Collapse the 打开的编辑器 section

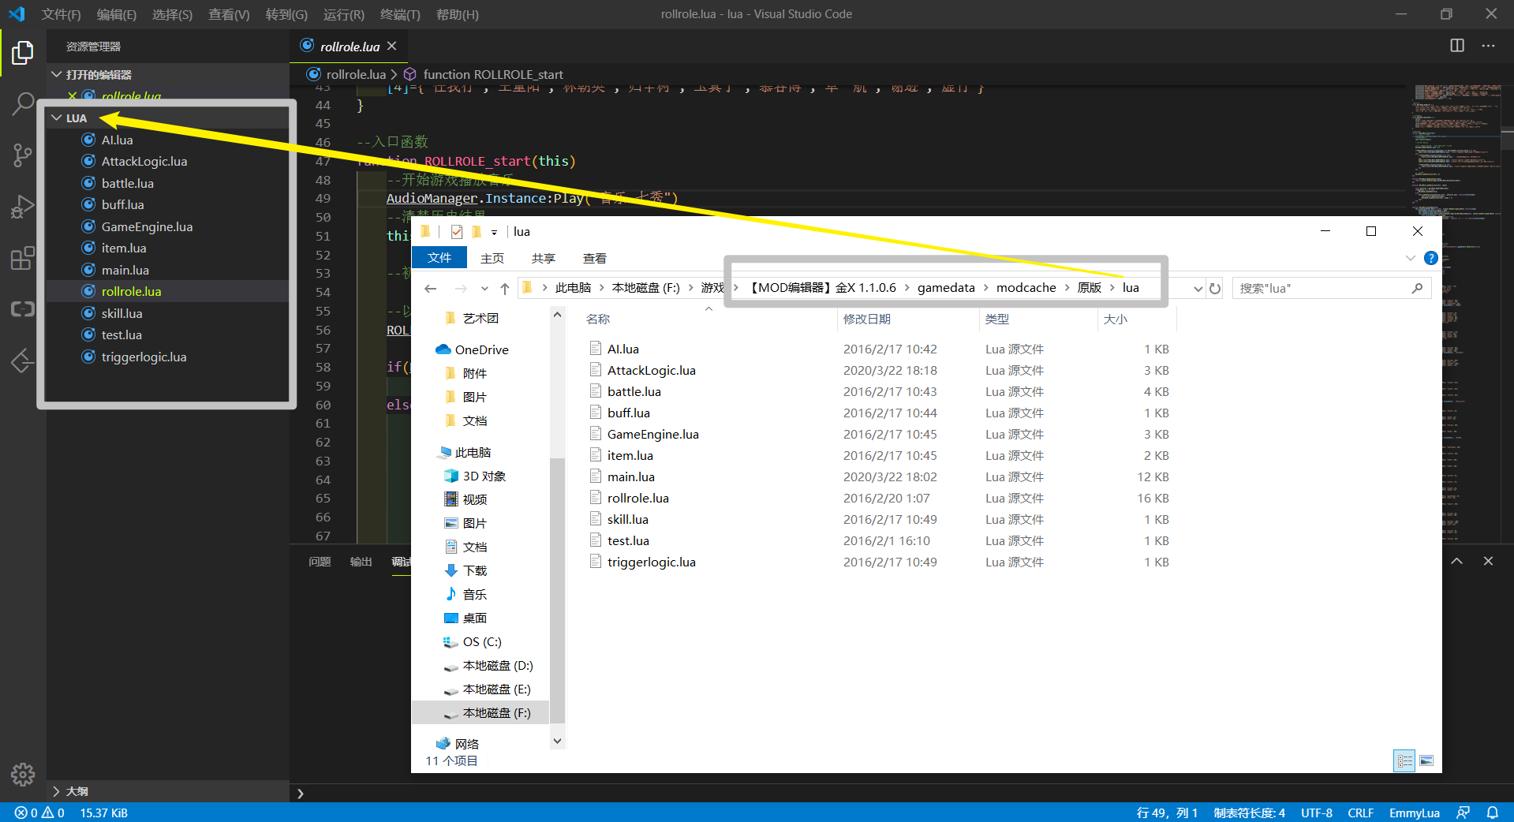56,74
